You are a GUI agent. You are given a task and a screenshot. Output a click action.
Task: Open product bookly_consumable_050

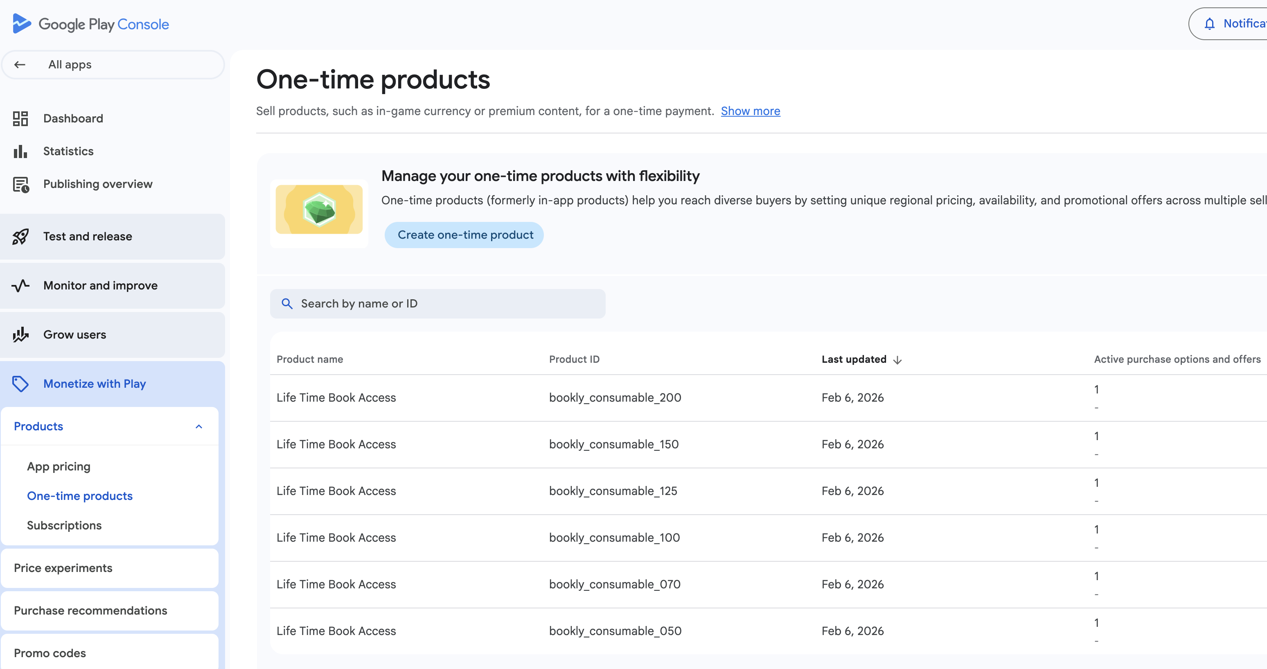[768, 631]
